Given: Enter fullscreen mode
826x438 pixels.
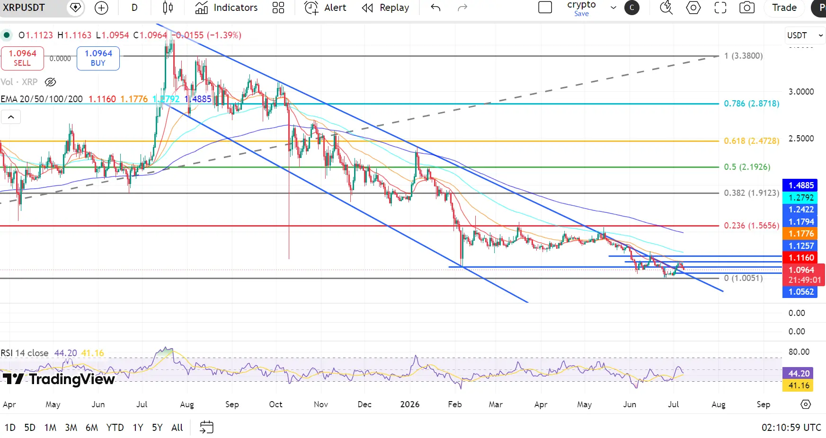Looking at the screenshot, I should pyautogui.click(x=720, y=8).
